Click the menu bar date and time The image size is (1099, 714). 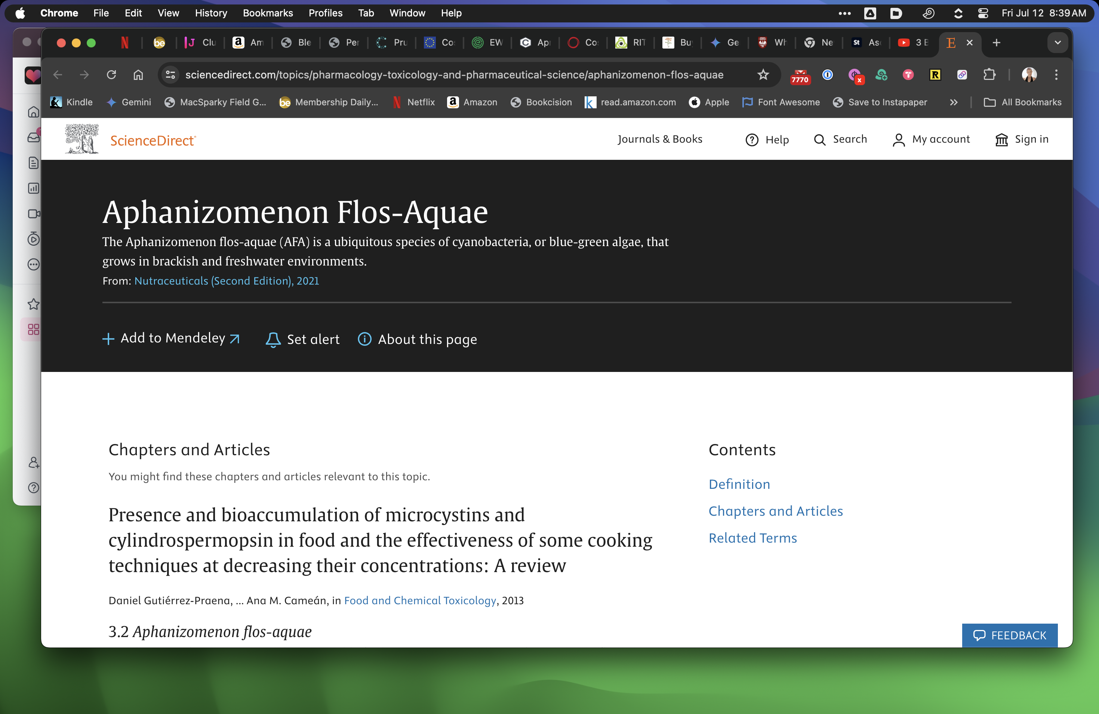click(x=1044, y=13)
